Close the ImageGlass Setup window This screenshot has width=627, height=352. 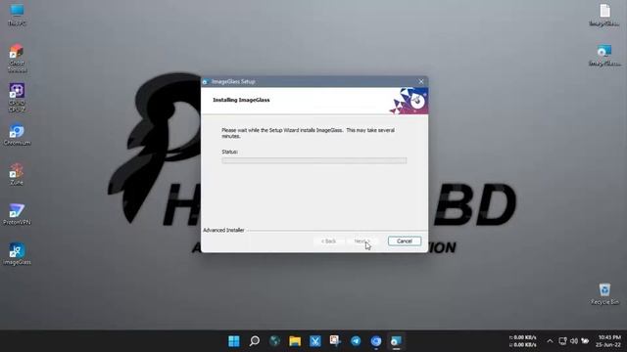coord(420,81)
